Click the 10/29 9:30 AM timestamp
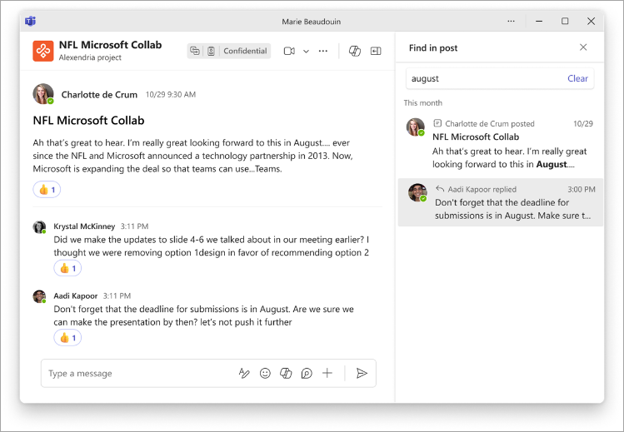The image size is (624, 432). [x=170, y=95]
